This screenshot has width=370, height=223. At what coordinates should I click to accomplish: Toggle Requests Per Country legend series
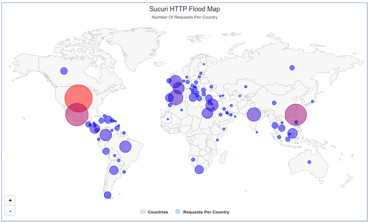(x=206, y=212)
